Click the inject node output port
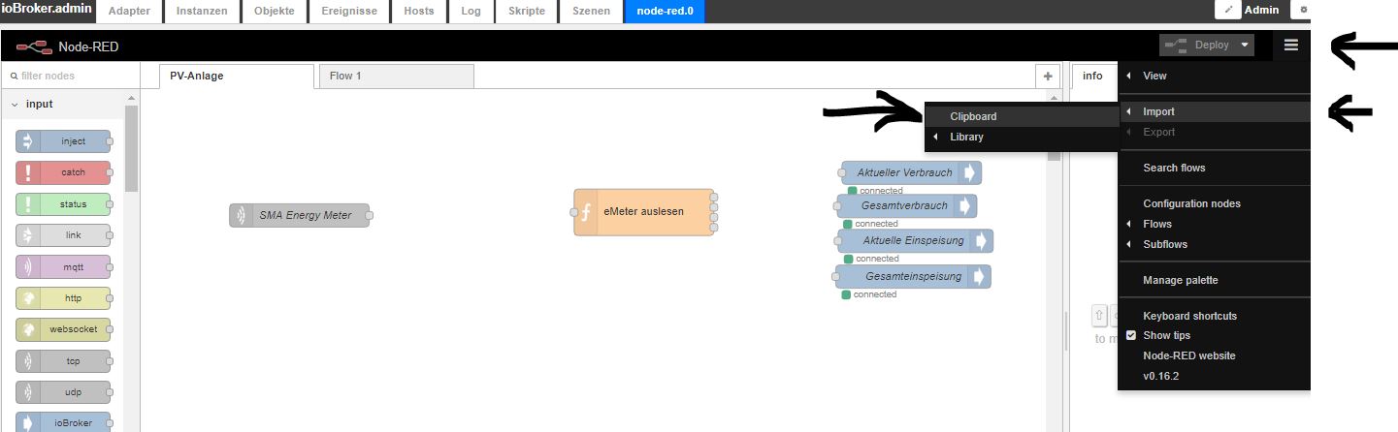Image resolution: width=1398 pixels, height=432 pixels. point(110,141)
